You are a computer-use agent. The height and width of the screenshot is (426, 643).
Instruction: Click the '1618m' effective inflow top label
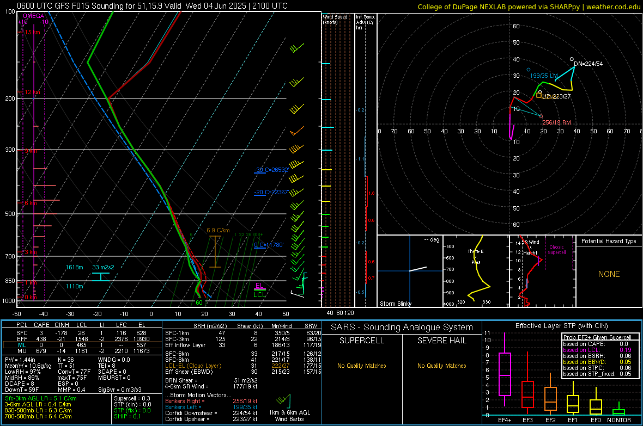tap(74, 268)
